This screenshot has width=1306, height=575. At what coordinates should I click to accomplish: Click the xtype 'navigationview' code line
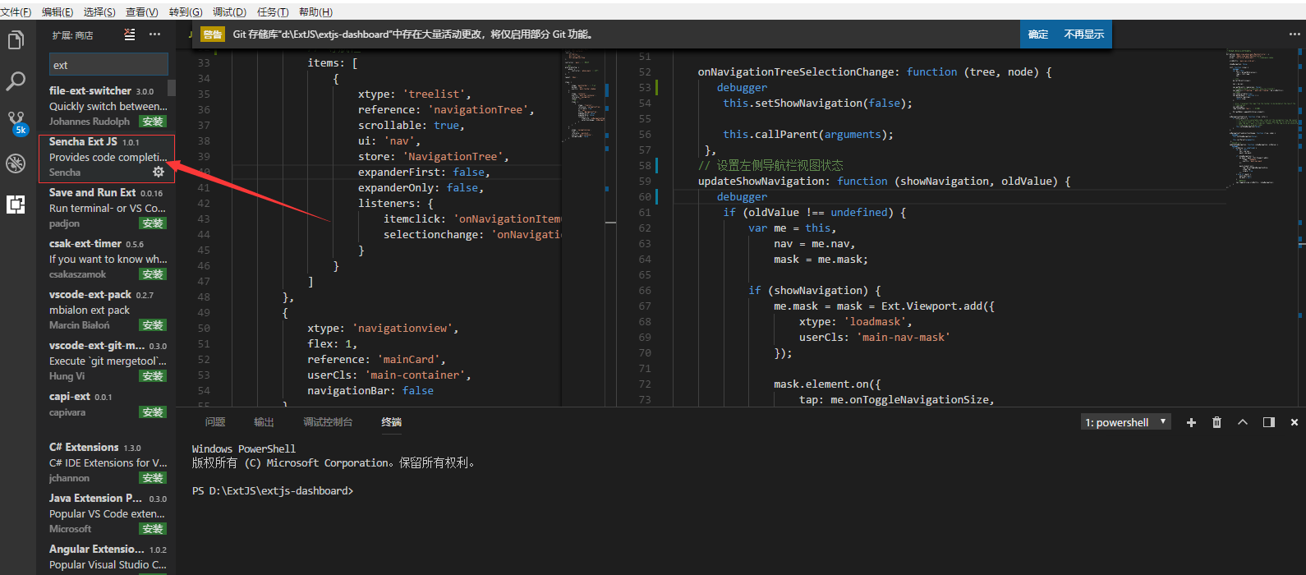383,329
